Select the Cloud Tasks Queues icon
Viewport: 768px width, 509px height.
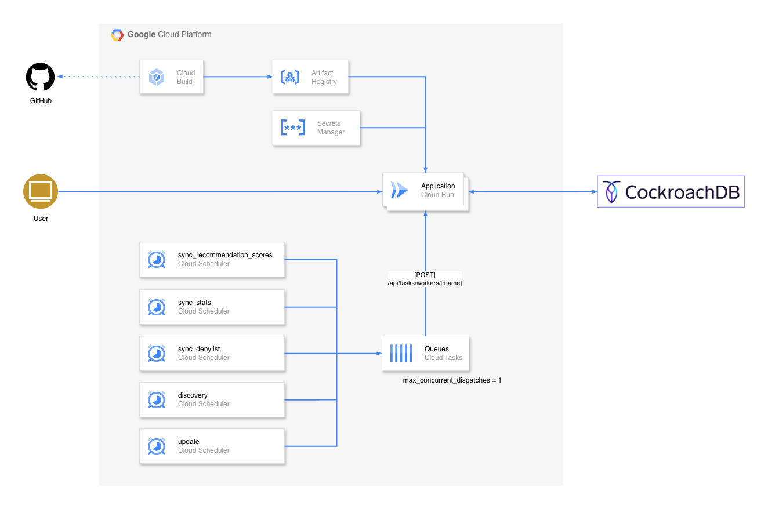point(401,353)
